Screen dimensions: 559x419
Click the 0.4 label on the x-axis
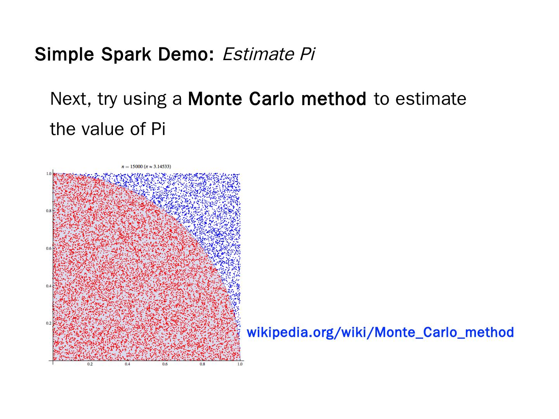pyautogui.click(x=127, y=364)
